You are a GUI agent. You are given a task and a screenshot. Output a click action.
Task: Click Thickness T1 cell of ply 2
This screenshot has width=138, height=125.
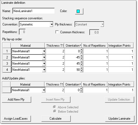coord(55,57)
